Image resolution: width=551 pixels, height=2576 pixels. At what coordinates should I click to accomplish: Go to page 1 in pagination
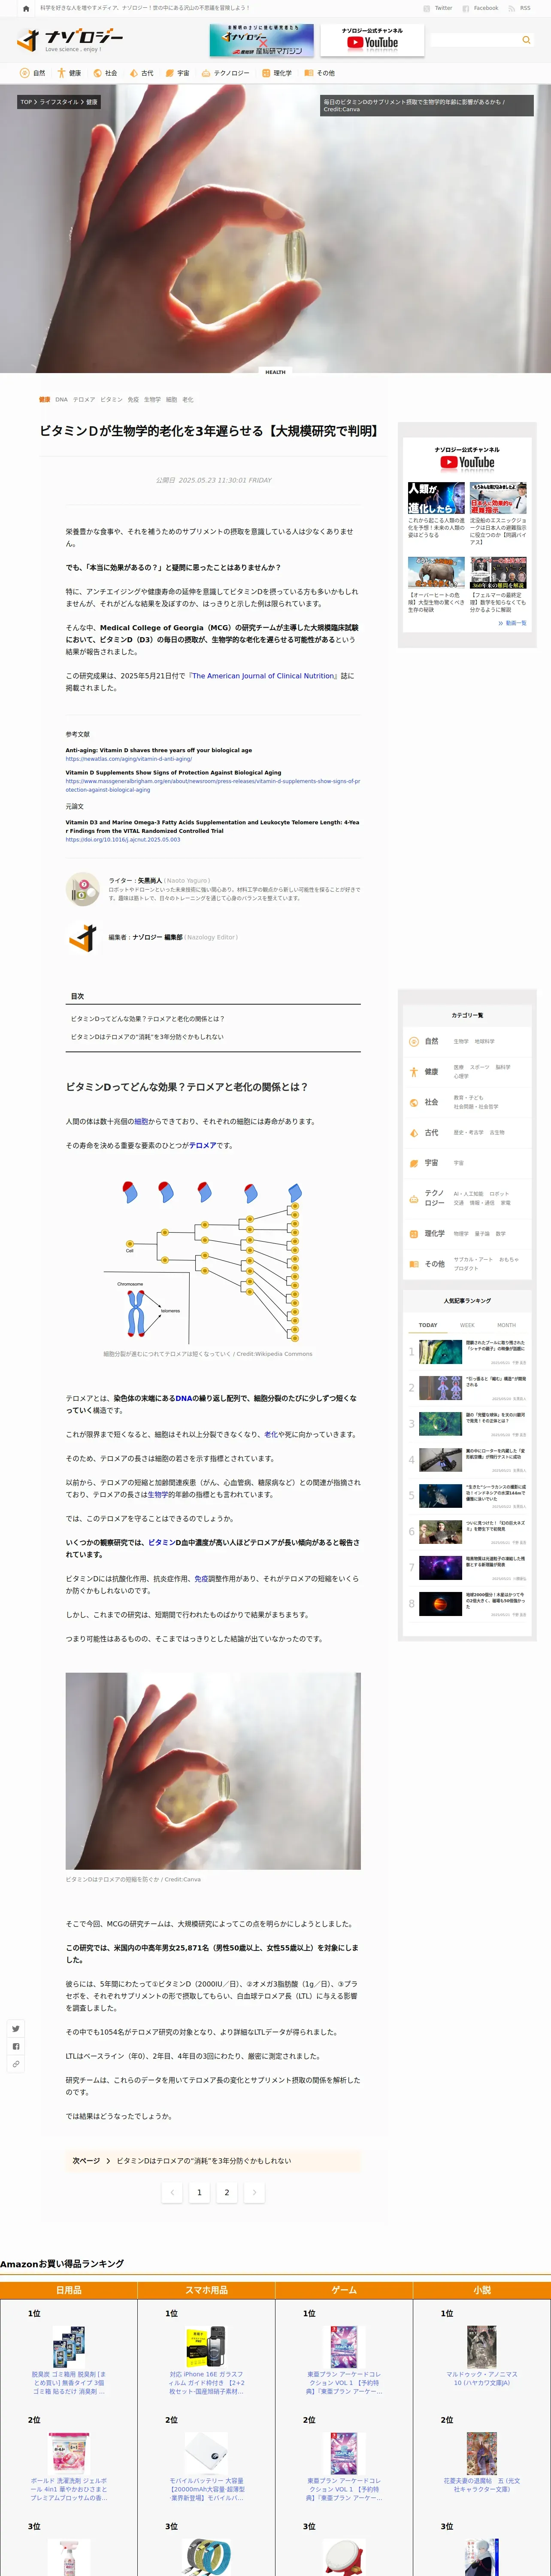199,2192
